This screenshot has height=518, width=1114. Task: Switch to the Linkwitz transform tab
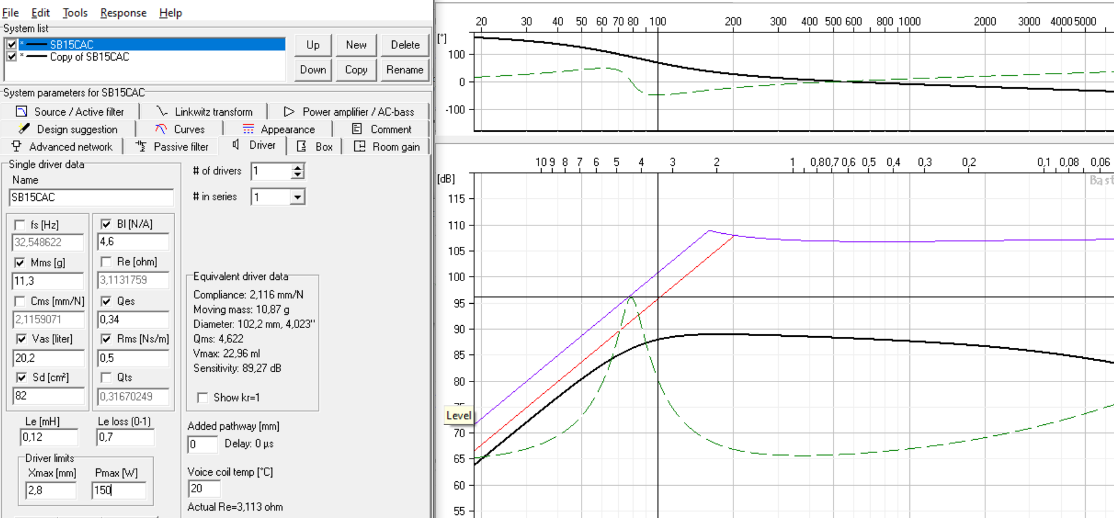[x=205, y=111]
